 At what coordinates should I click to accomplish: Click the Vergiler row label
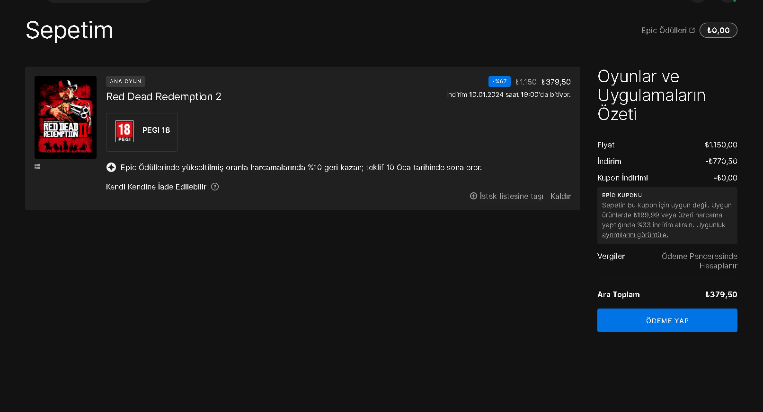(611, 256)
